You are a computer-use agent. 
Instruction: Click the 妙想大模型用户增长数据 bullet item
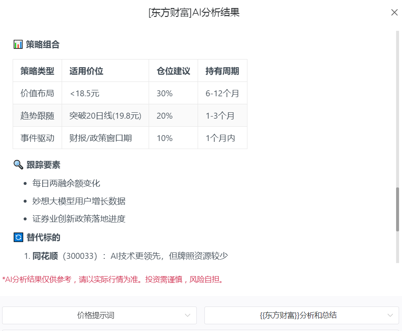click(79, 201)
